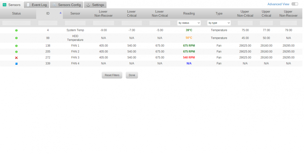This screenshot has height=154, width=304.
Task: Click the Reset Filters button
Action: (x=112, y=75)
